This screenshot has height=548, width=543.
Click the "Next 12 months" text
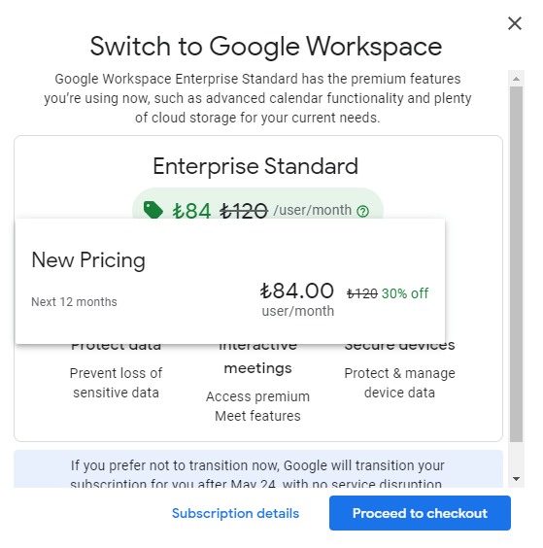[74, 301]
